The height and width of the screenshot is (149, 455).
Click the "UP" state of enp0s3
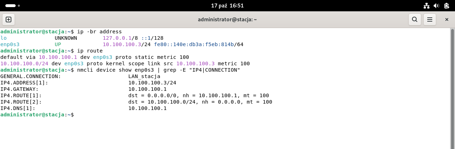[x=58, y=44]
